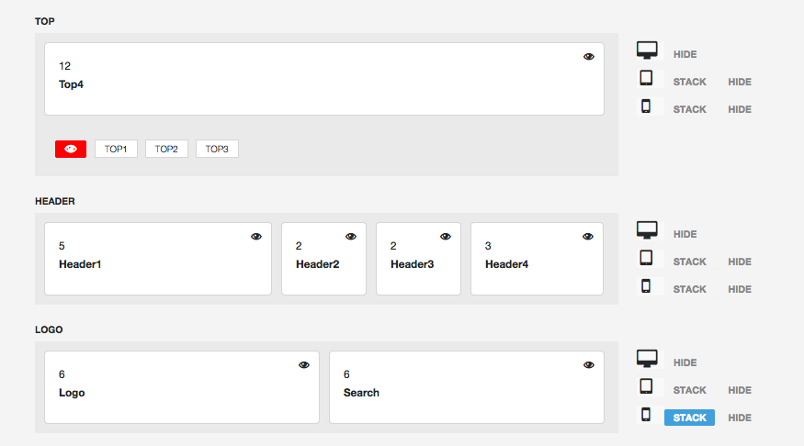This screenshot has height=446, width=804.
Task: Click tablet icon in LOGO section
Action: pos(646,386)
